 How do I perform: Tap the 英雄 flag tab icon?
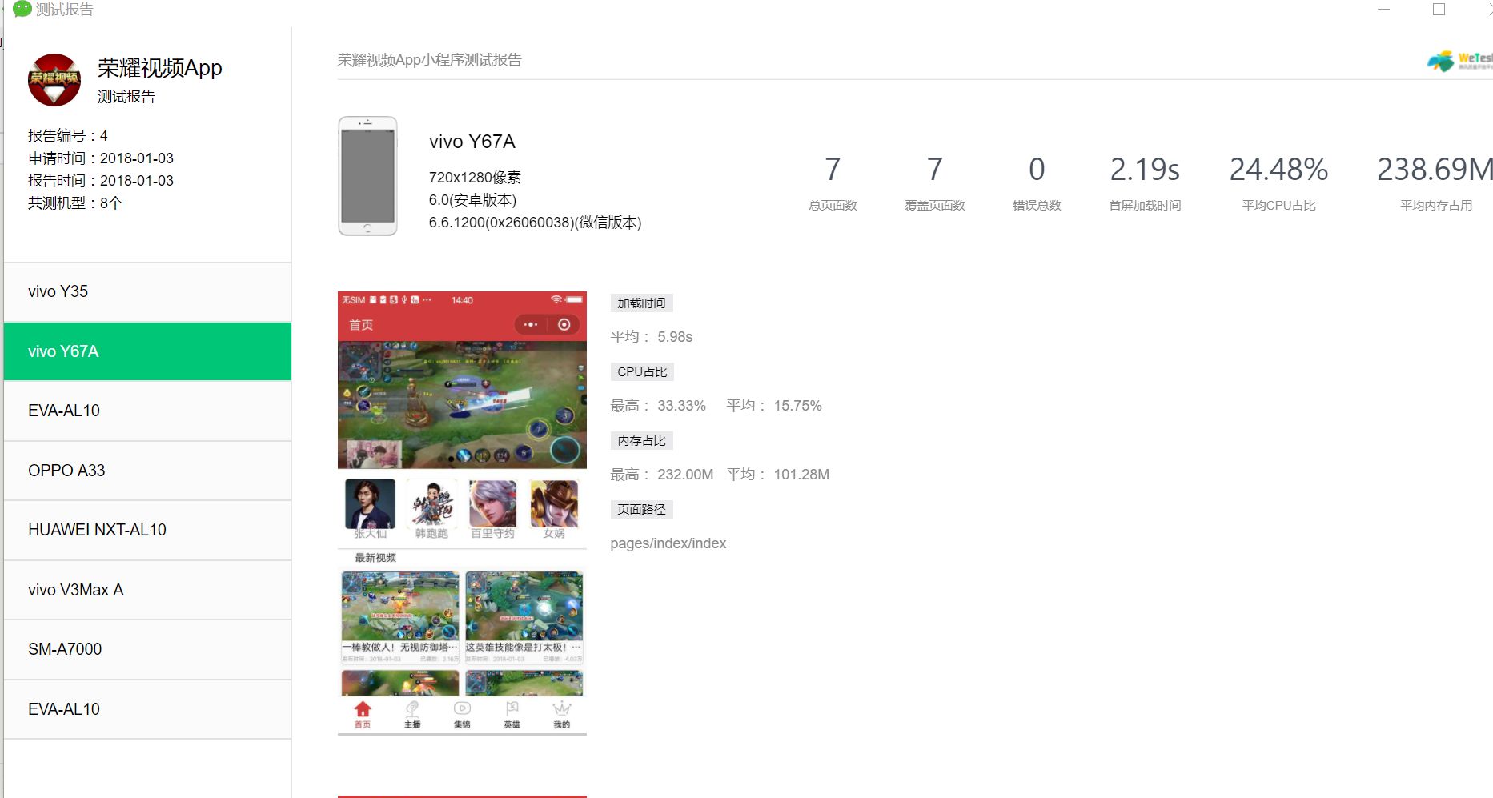pos(512,709)
